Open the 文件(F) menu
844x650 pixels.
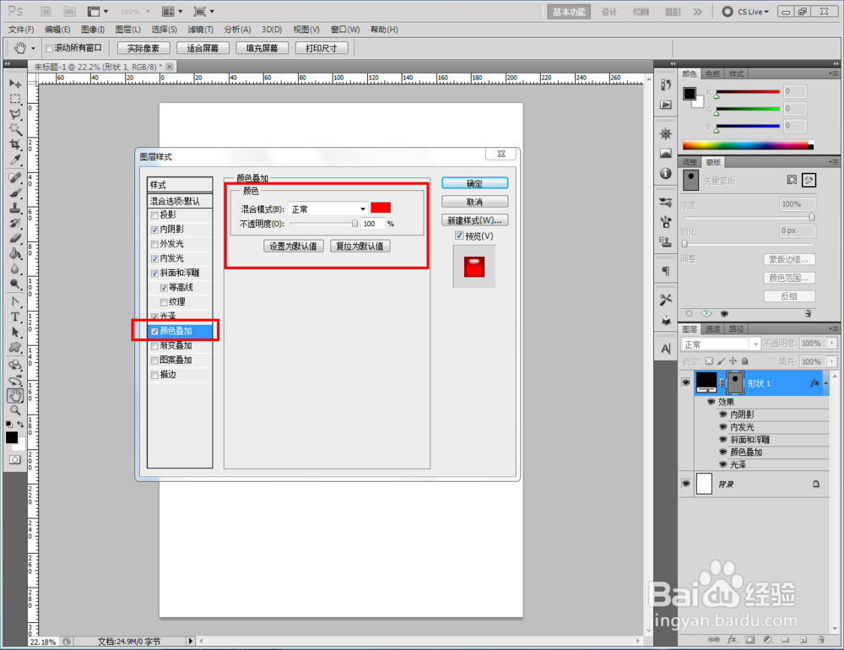21,30
